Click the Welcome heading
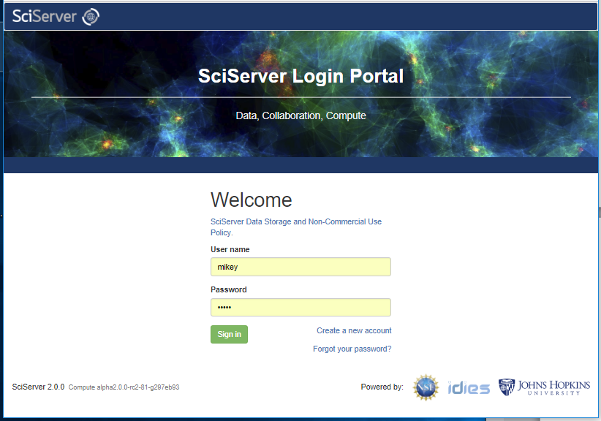This screenshot has width=601, height=421. point(251,200)
